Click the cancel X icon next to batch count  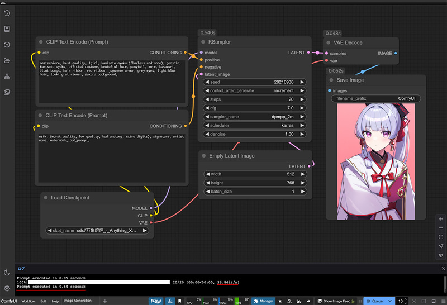click(414, 301)
